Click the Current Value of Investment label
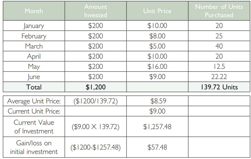The height and width of the screenshot is (159, 251). point(34,127)
